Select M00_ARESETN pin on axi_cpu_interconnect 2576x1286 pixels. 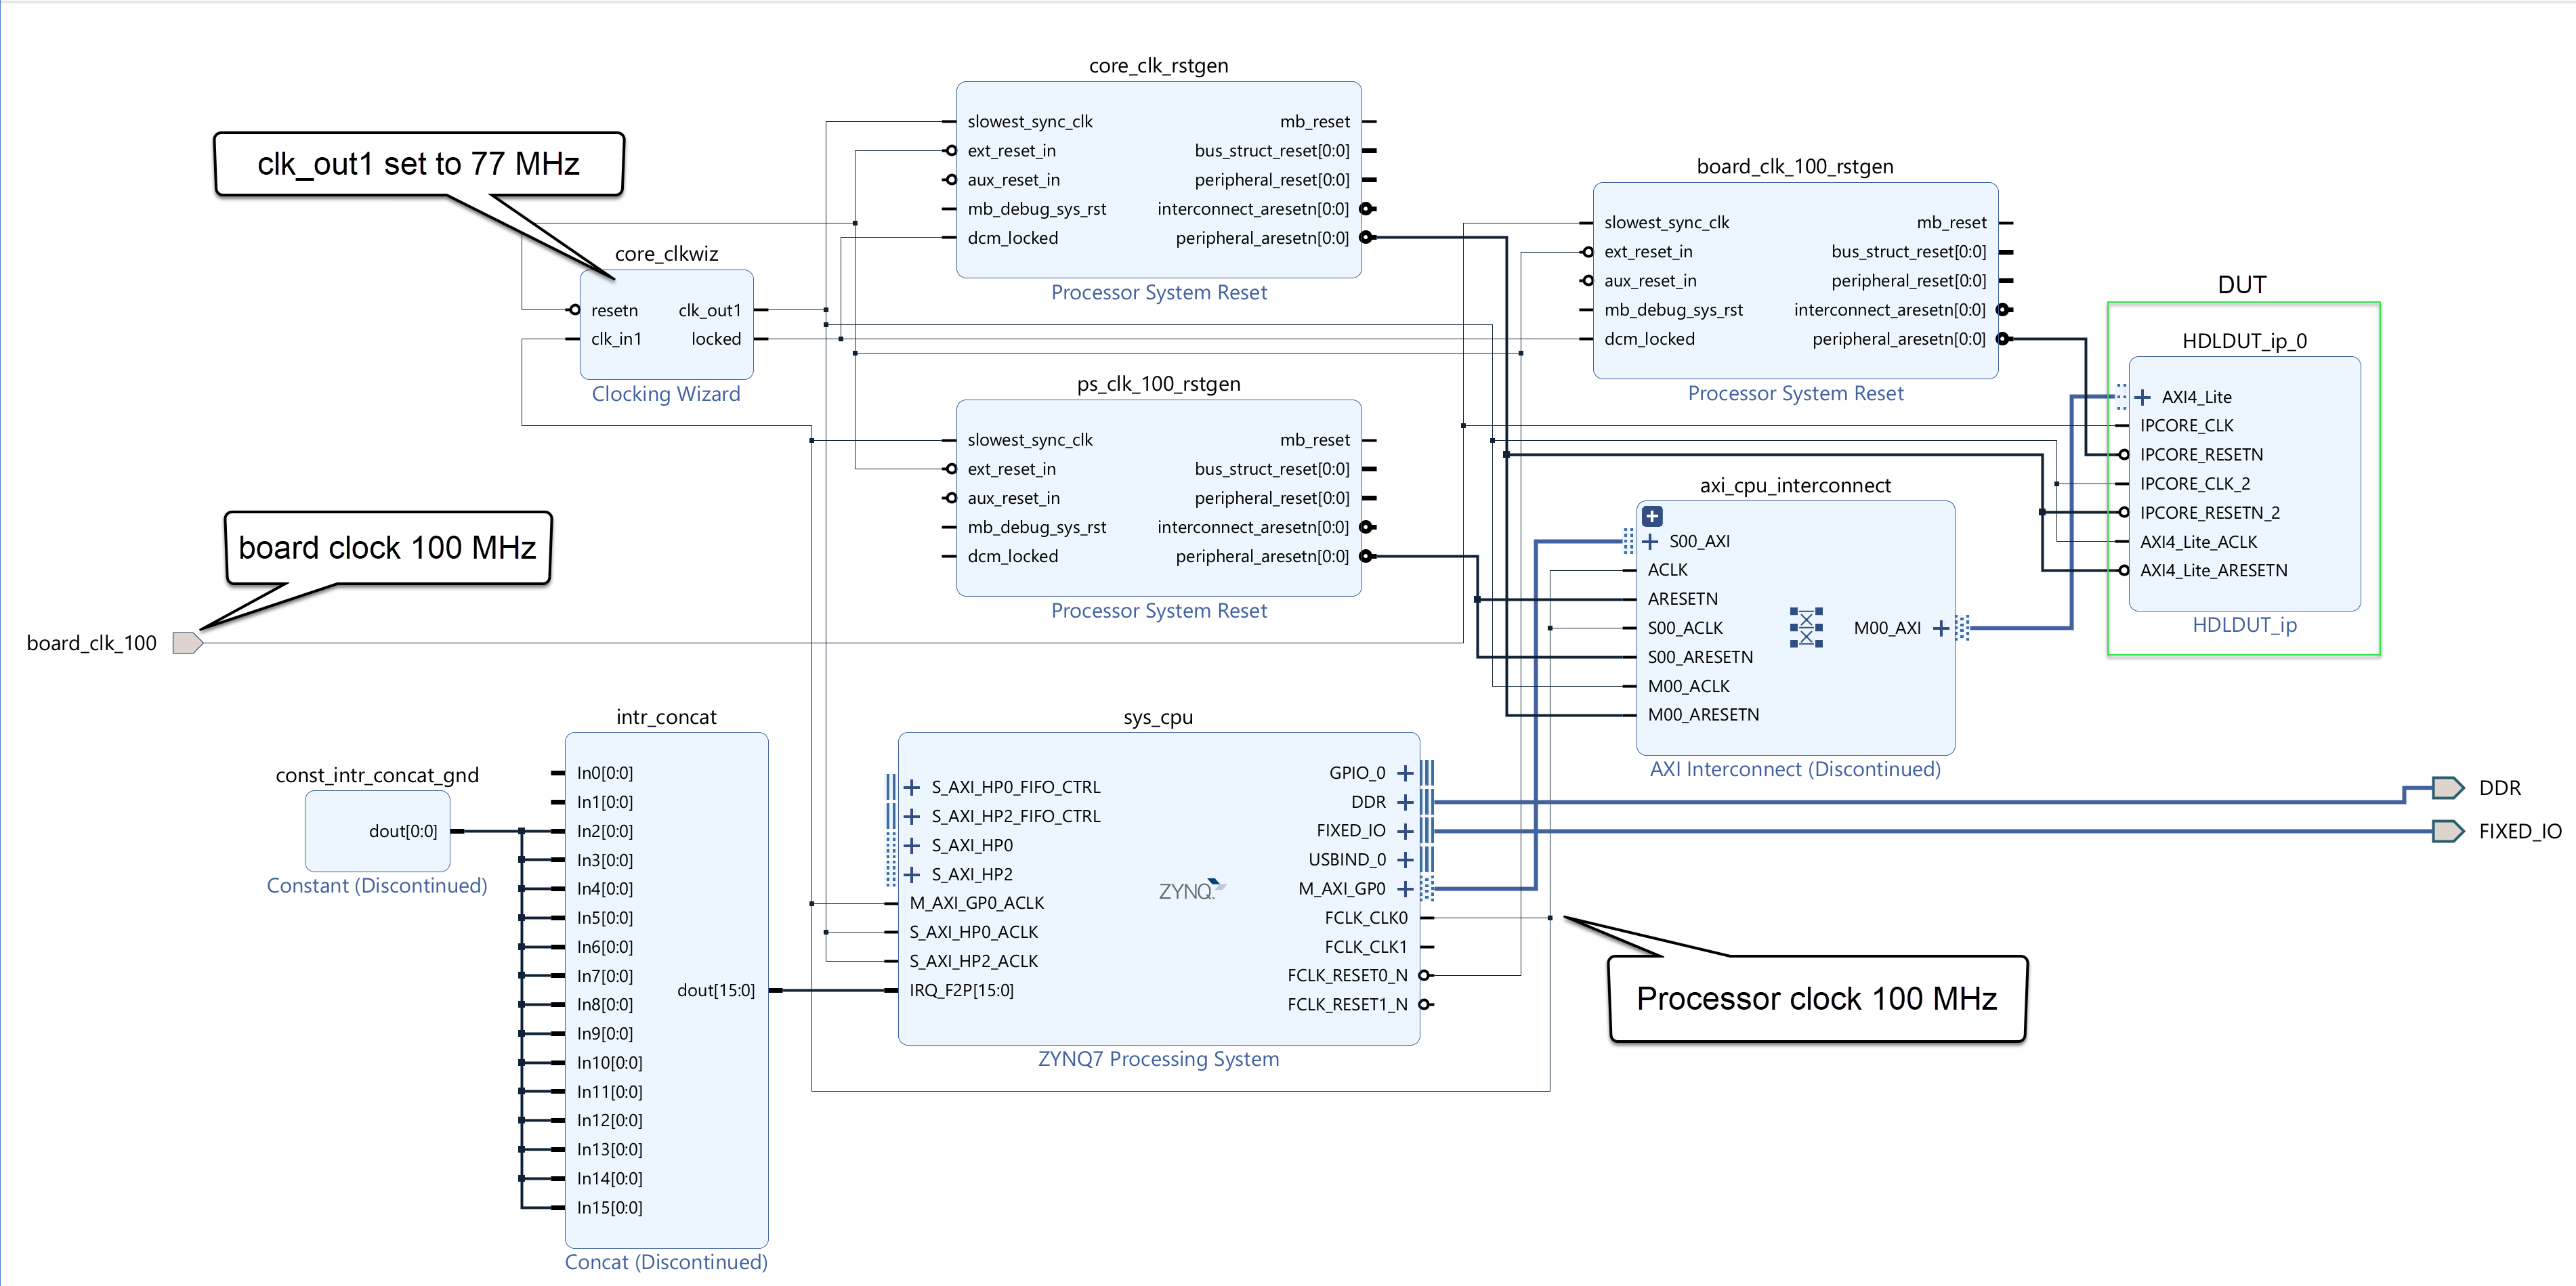[1703, 714]
